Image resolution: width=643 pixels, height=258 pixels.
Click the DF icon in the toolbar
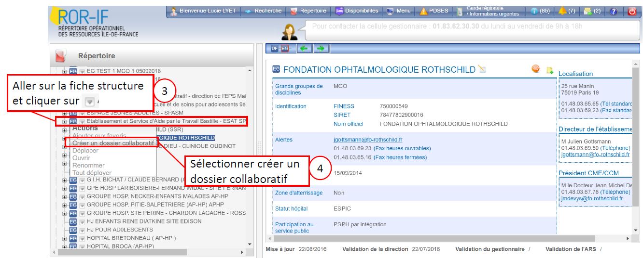(274, 48)
